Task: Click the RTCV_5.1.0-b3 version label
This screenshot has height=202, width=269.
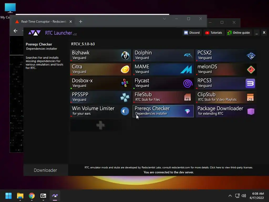Action: [83, 44]
